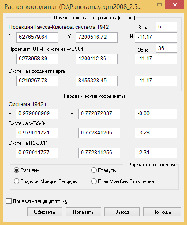Click the Формат отображения group title

151,165
